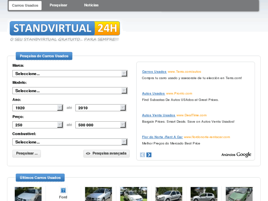Expand the Marca dropdown
268x201 pixels.
[x=70, y=73]
